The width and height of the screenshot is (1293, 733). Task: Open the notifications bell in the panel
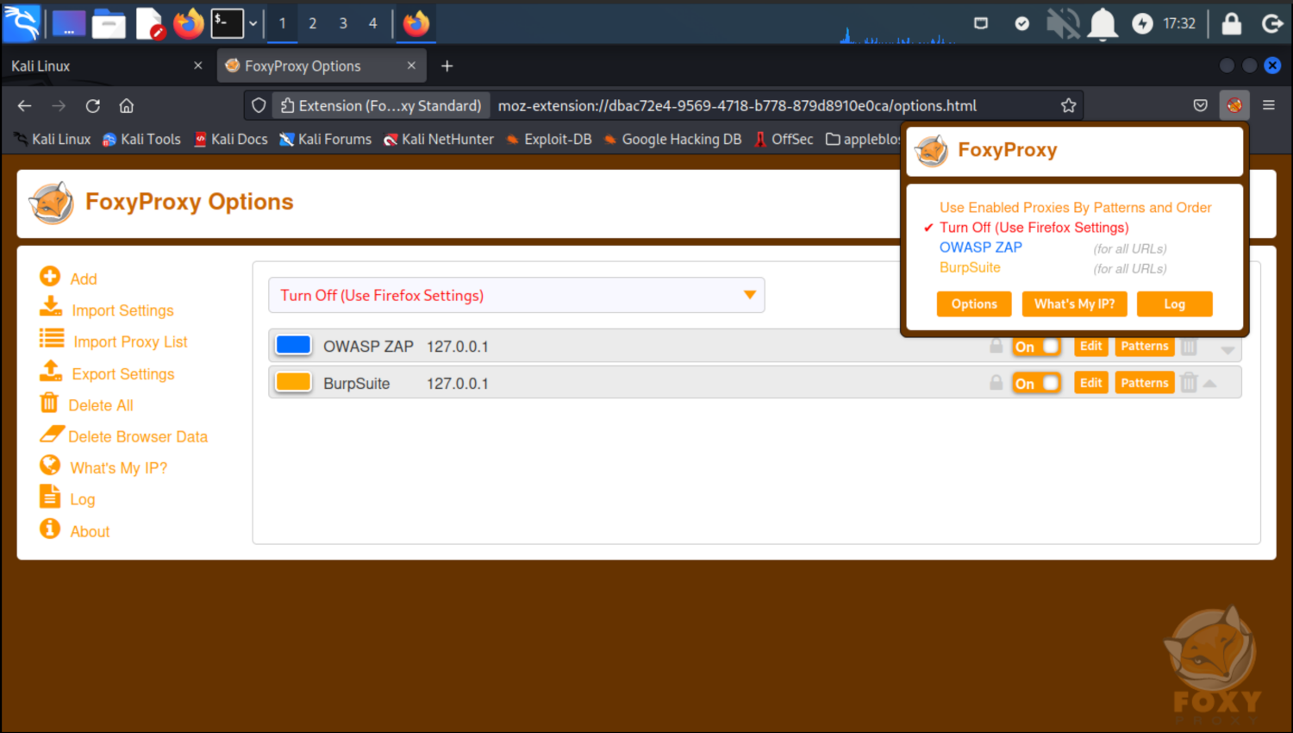[1102, 23]
